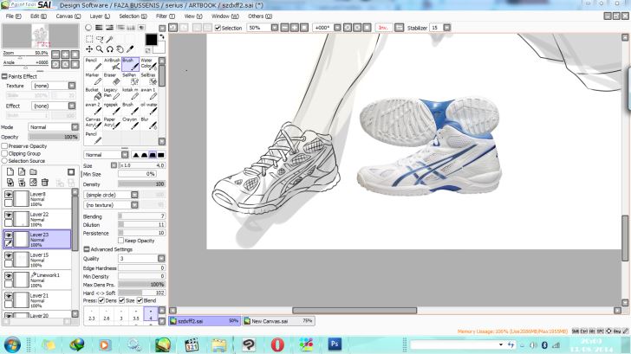Show the color wheel panel
Screen dimensions: 631x354
88,28
